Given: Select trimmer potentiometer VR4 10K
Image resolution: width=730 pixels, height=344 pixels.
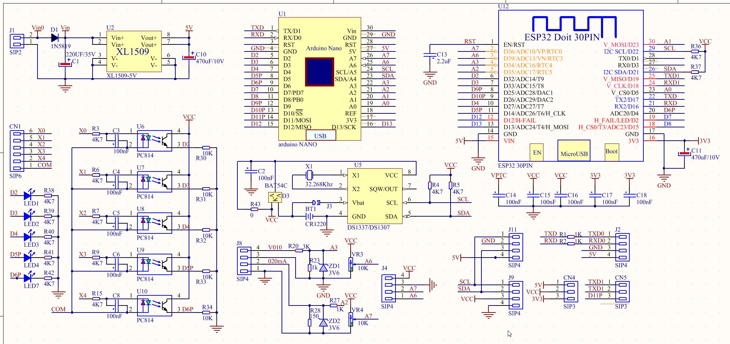Looking at the screenshot, I should 351,319.
